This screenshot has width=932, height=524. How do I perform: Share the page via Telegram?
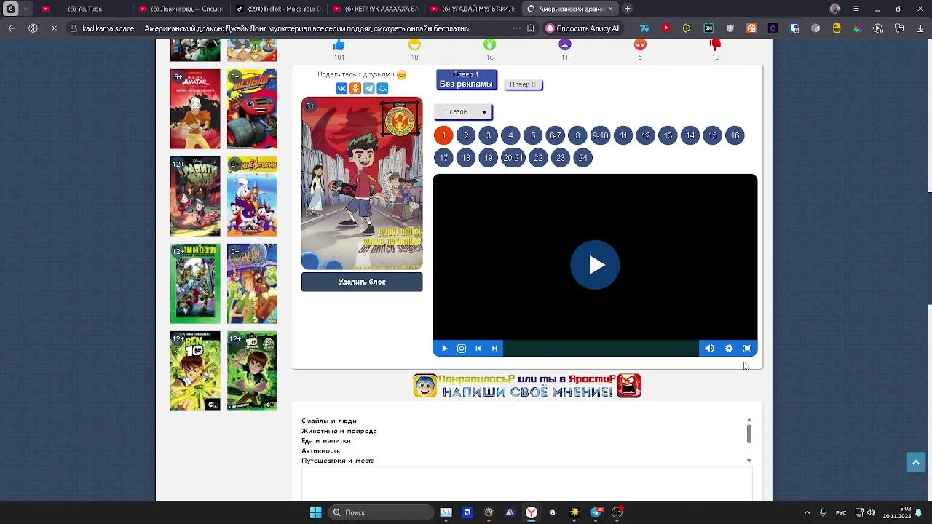[x=369, y=88]
